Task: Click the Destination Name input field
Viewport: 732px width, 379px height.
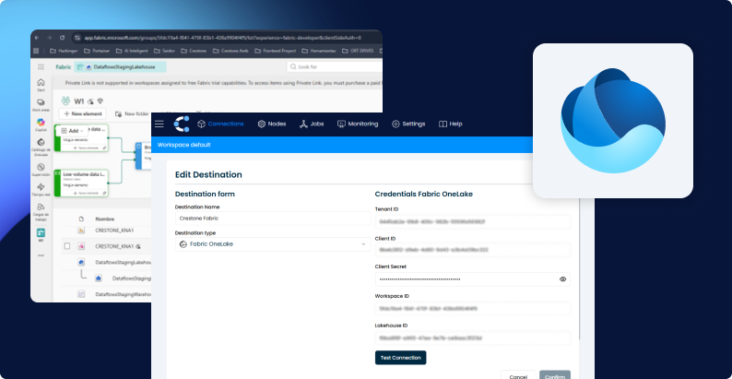Action: pos(273,218)
